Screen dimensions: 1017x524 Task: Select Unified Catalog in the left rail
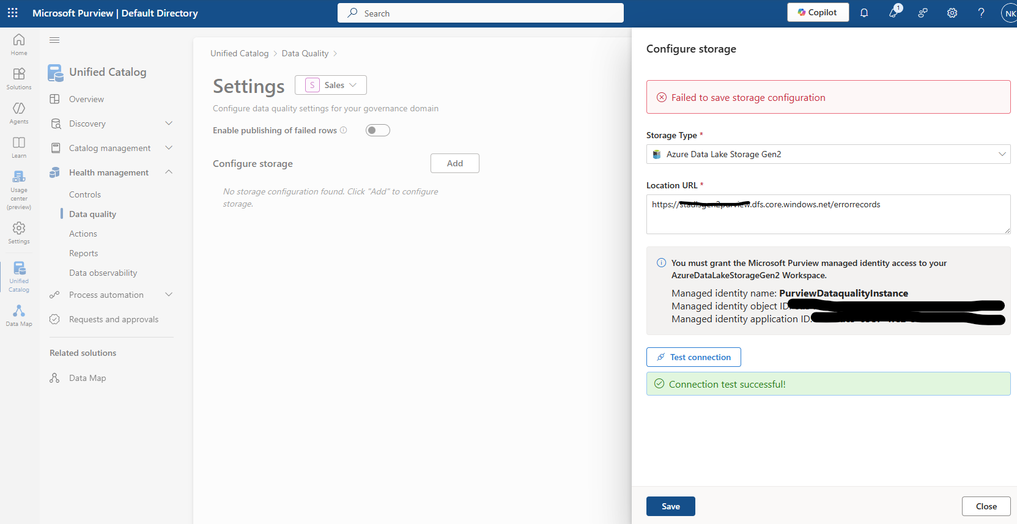point(19,276)
